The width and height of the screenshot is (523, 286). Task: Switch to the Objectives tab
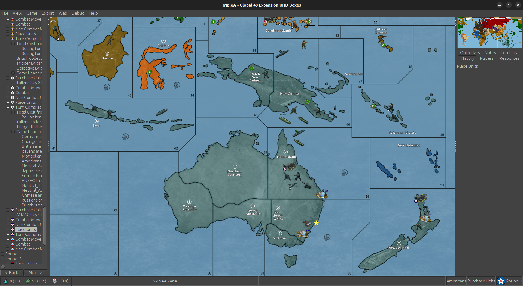[x=470, y=53]
